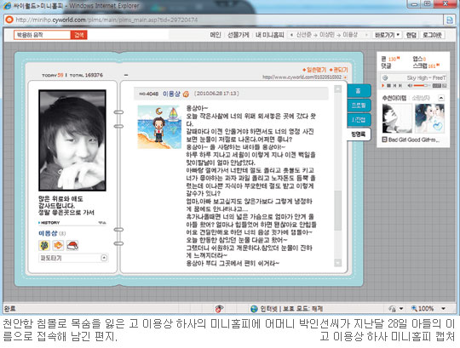Screen dimensions: 460x348
Task: Click the orange fish badge icon
Action: coord(58,245)
